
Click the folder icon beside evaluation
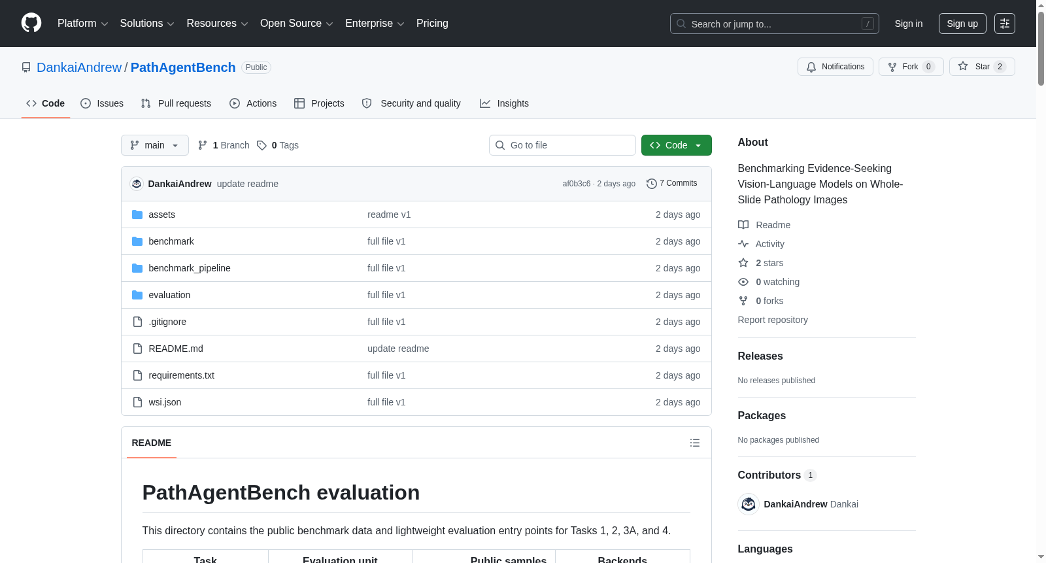137,295
